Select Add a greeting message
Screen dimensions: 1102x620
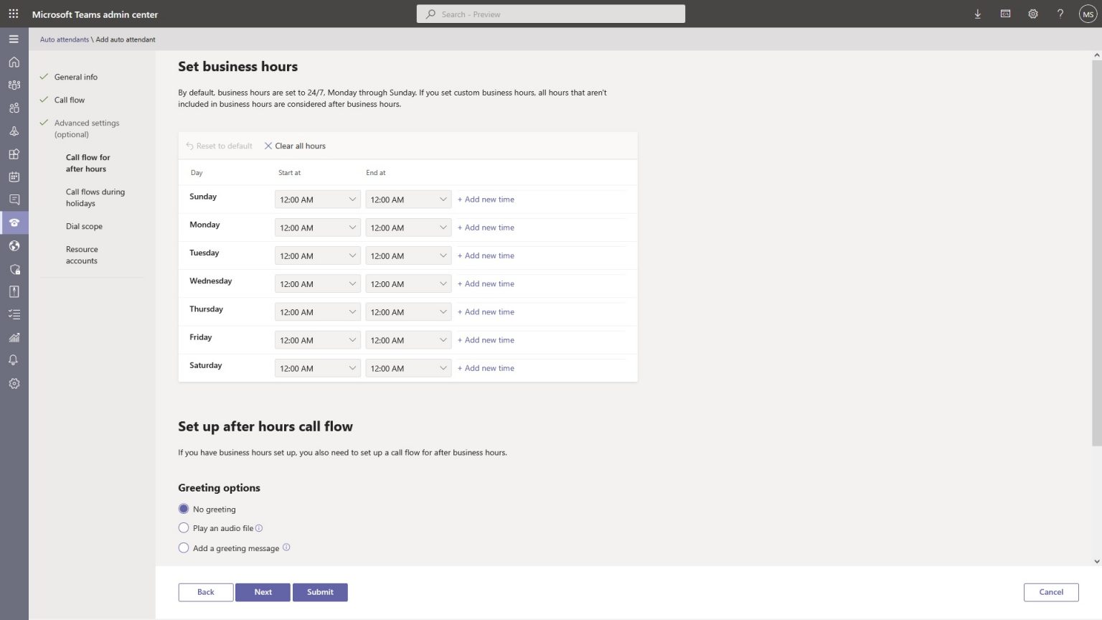pyautogui.click(x=184, y=548)
